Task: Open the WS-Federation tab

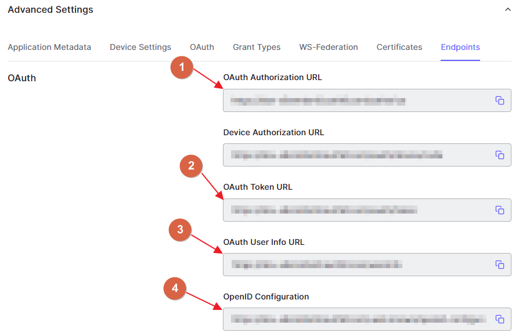Action: [x=328, y=47]
